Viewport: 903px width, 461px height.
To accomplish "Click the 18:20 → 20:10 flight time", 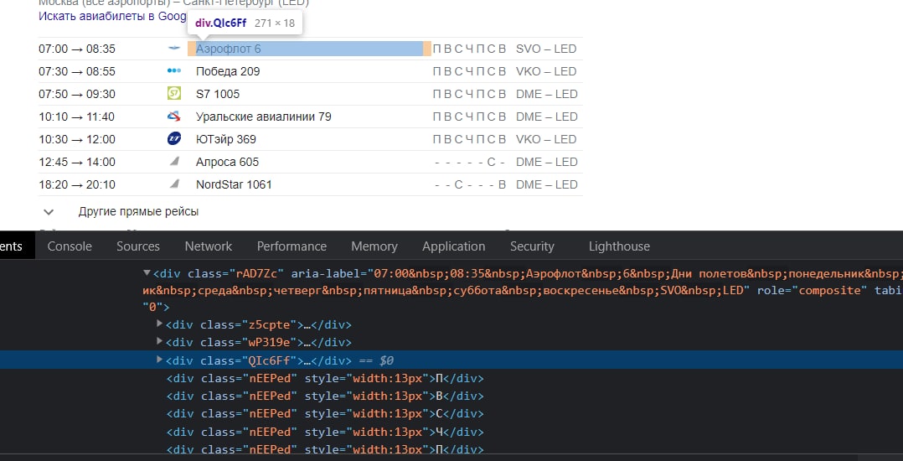I will point(77,184).
